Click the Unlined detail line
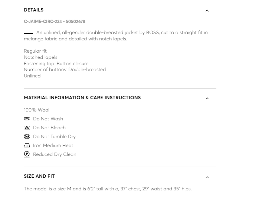 (x=32, y=76)
